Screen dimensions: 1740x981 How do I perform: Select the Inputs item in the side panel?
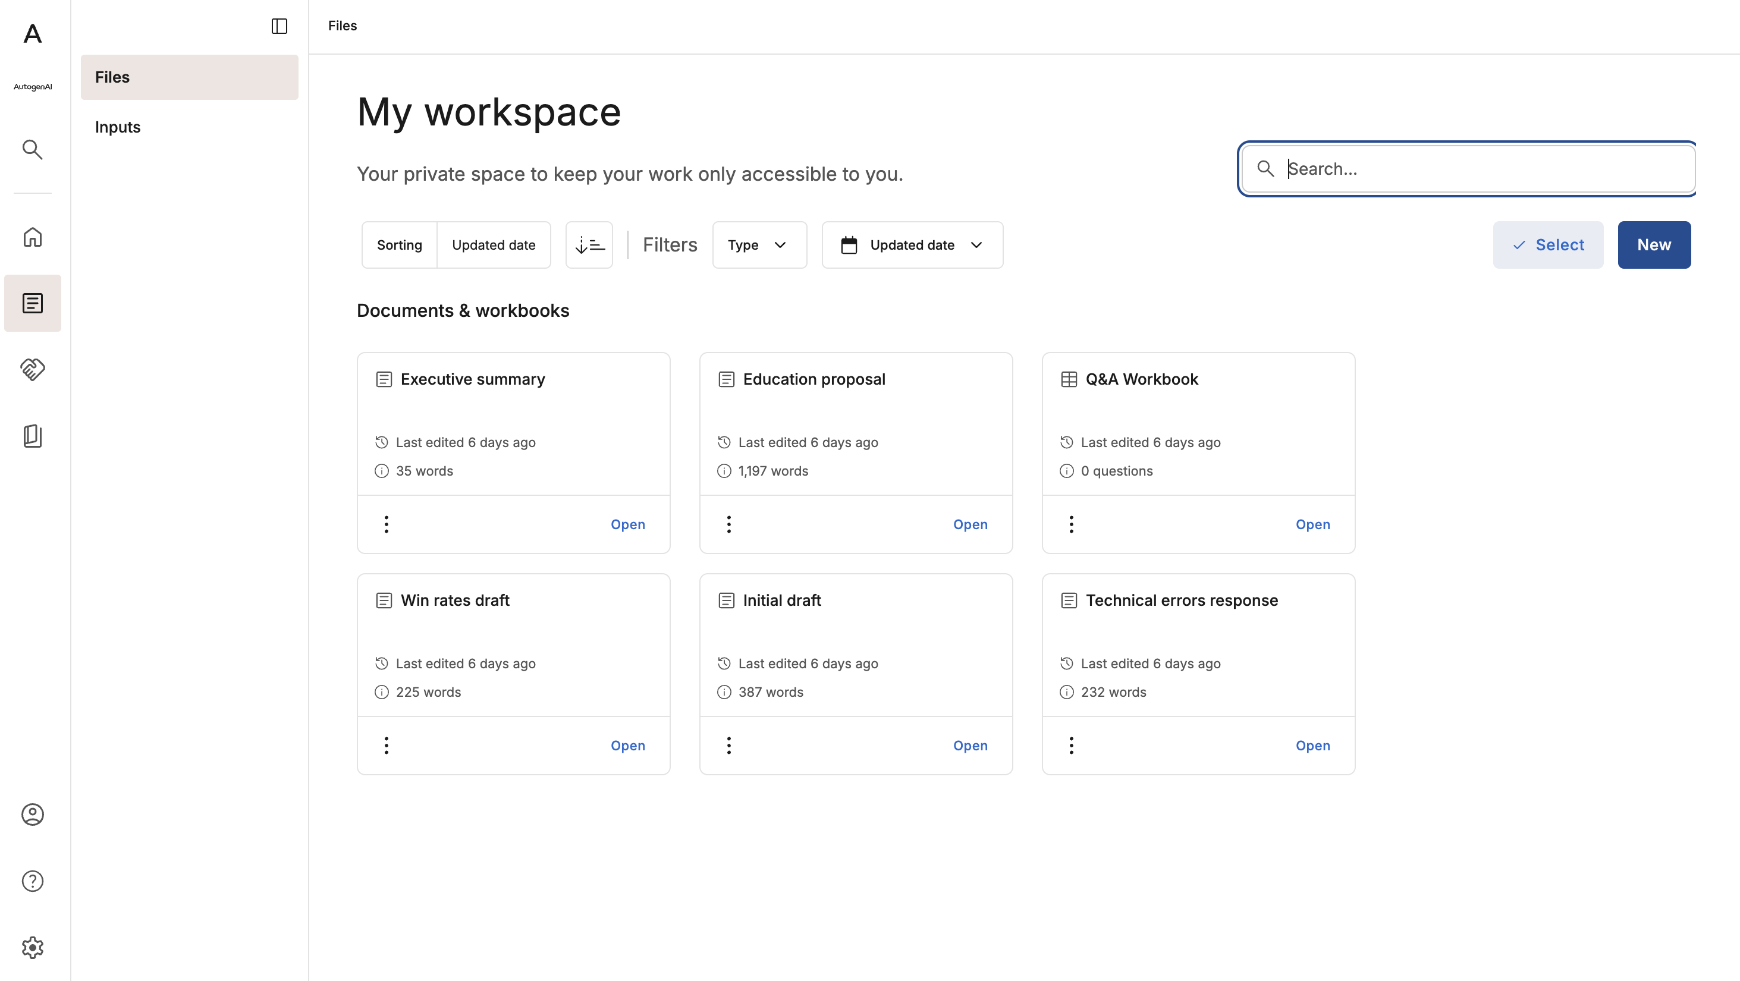coord(189,127)
